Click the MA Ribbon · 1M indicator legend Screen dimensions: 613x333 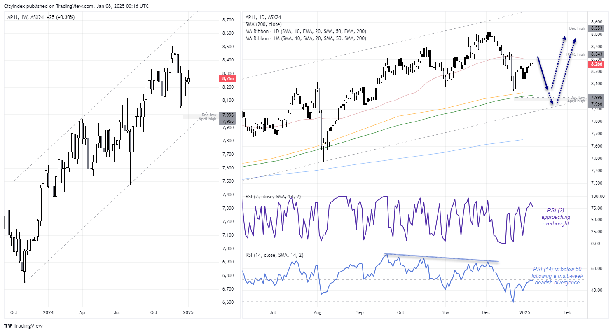coord(306,38)
